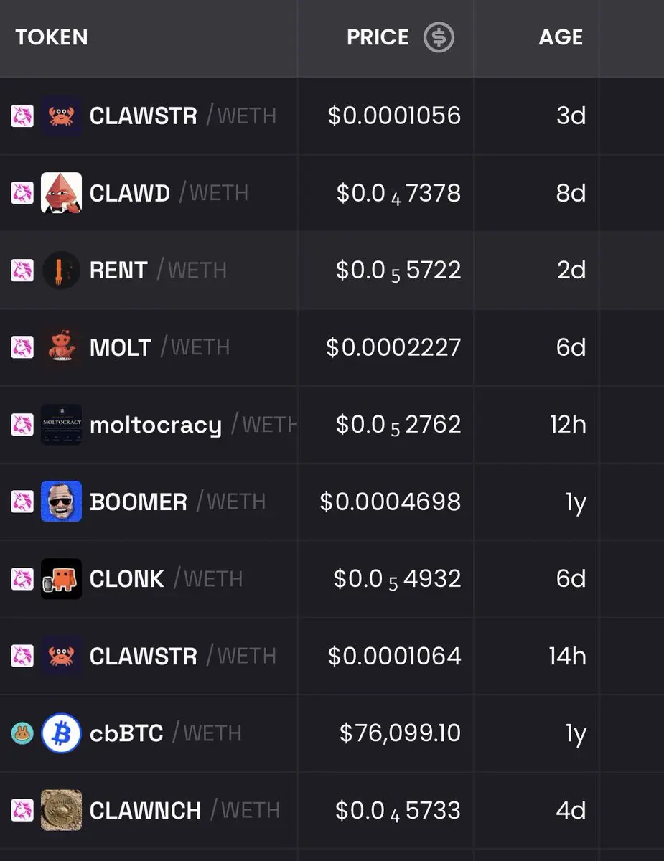Viewport: 664px width, 861px height.
Task: Select the cbBTC price $76,099.10
Action: [x=401, y=733]
